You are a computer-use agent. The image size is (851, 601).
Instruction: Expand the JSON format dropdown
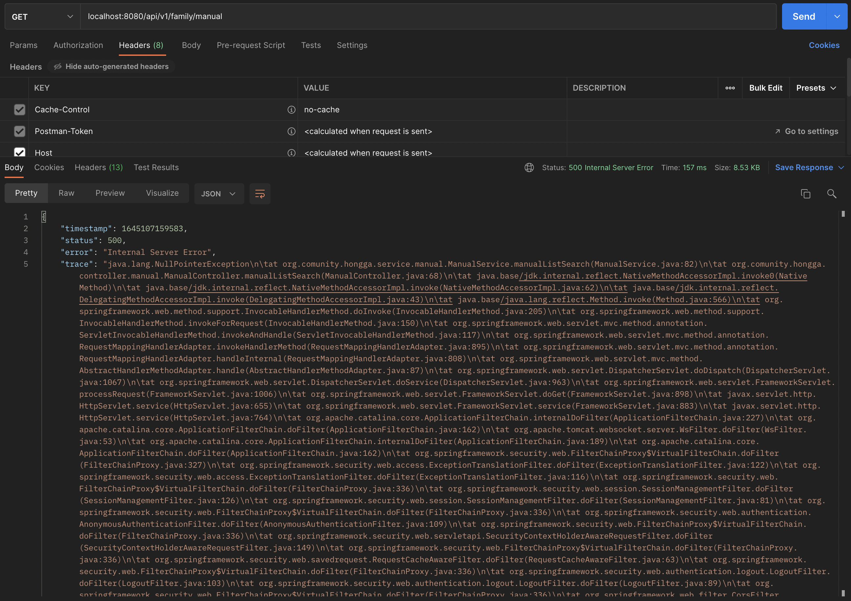click(219, 193)
